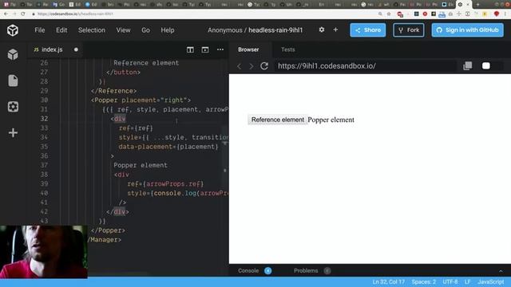The width and height of the screenshot is (511, 287).
Task: Open the Edit menu
Action: coord(61,30)
